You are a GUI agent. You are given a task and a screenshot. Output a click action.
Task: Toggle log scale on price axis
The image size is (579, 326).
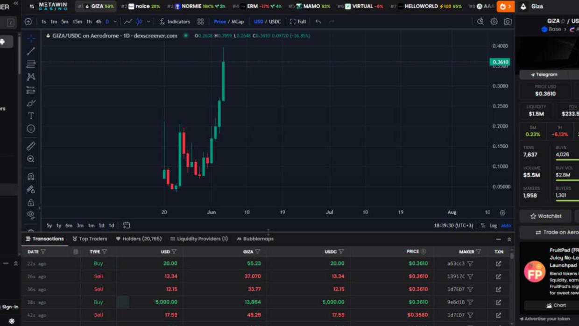(493, 226)
